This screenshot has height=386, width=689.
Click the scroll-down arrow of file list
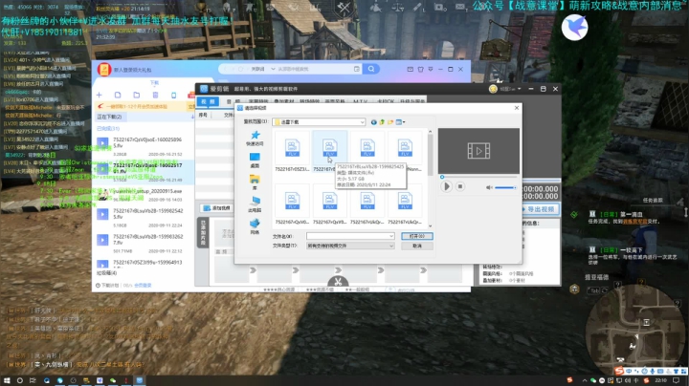430,226
